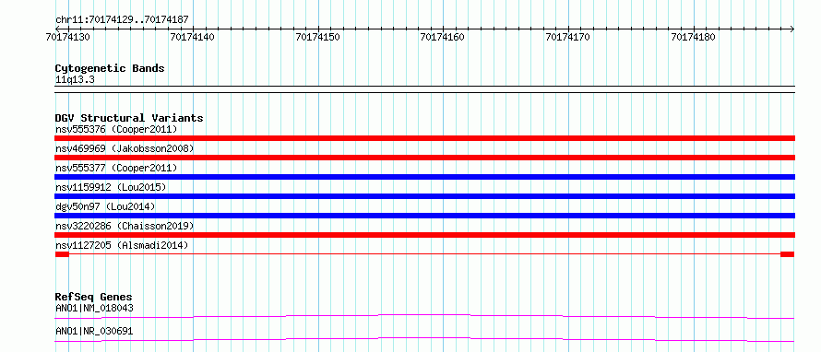The image size is (821, 352).
Task: Click ruler position label 70174150
Action: 318,37
